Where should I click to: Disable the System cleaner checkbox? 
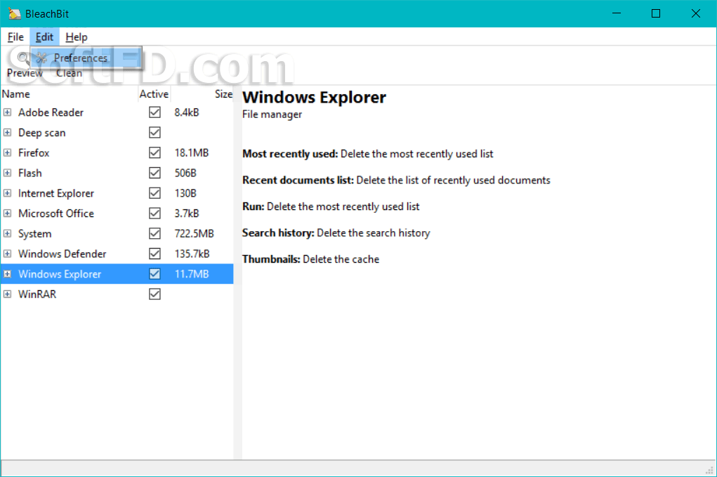pyautogui.click(x=154, y=234)
